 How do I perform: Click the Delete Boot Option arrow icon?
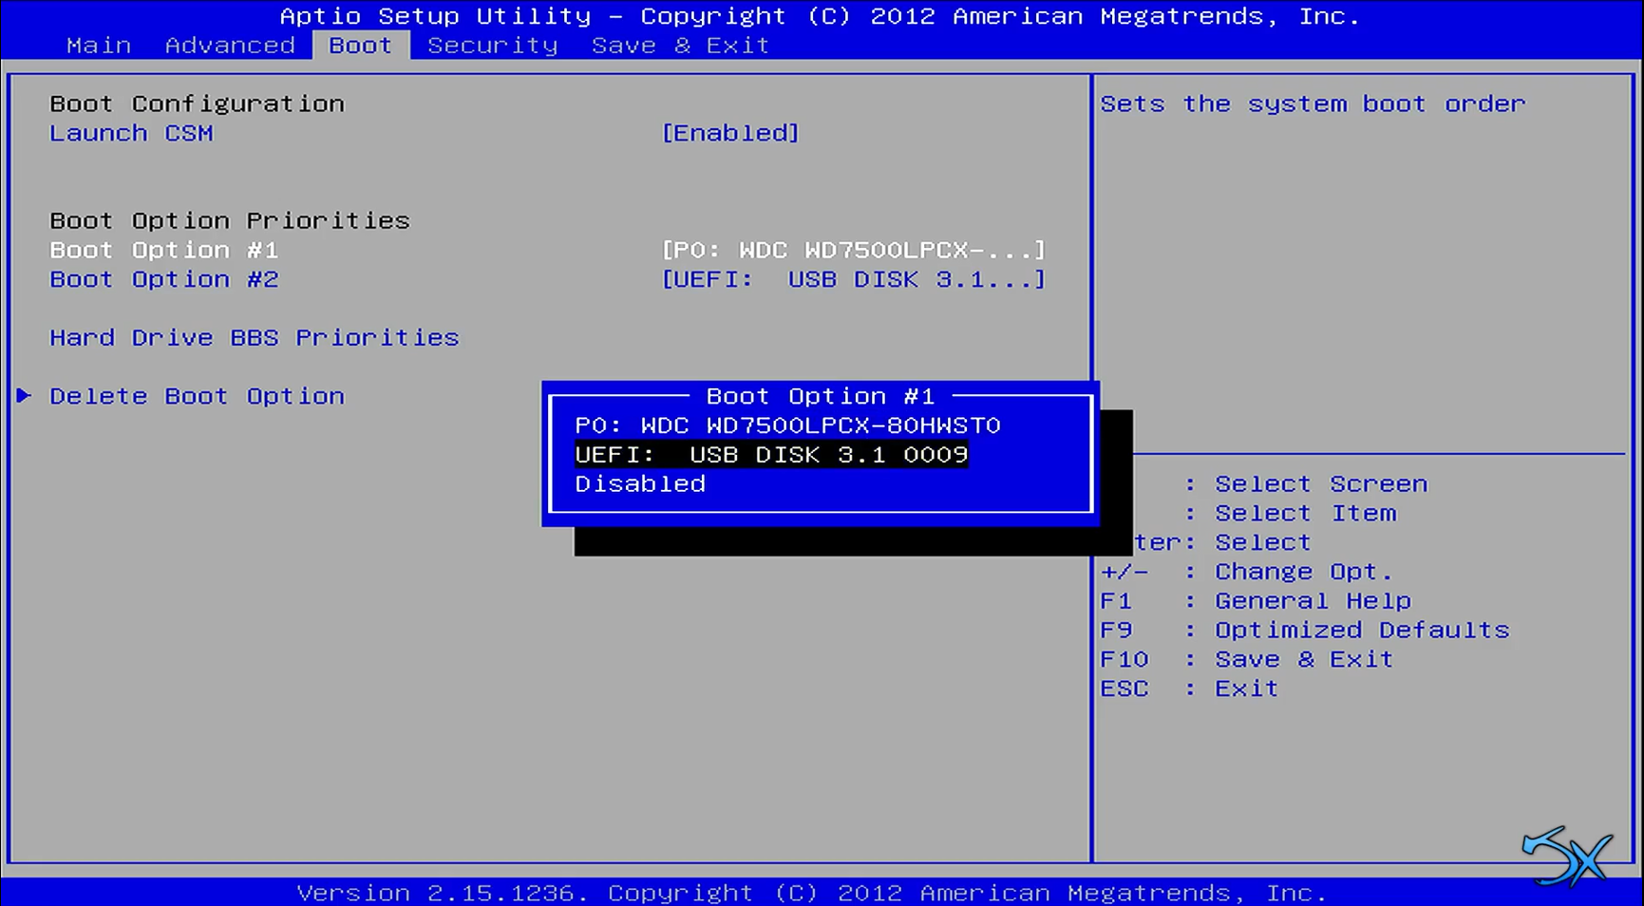tap(24, 396)
